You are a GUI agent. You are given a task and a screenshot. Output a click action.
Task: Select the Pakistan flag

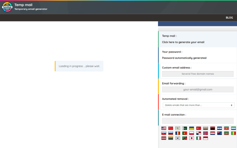coord(184,128)
